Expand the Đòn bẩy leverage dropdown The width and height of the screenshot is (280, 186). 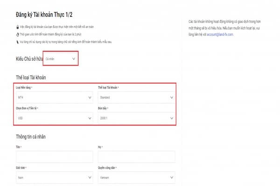[x=136, y=118]
